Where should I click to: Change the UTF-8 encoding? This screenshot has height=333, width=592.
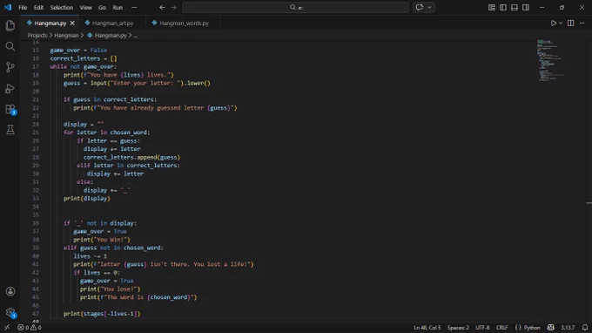pyautogui.click(x=482, y=328)
